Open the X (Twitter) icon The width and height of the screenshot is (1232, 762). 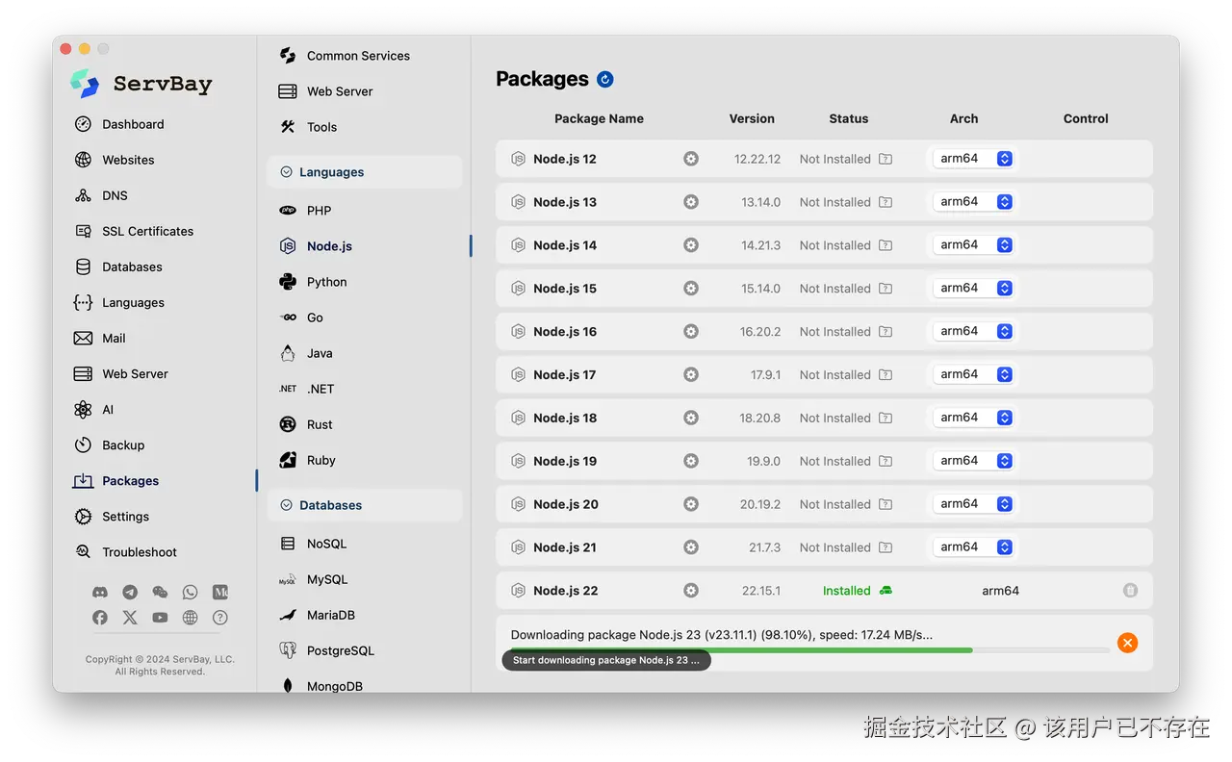click(130, 618)
